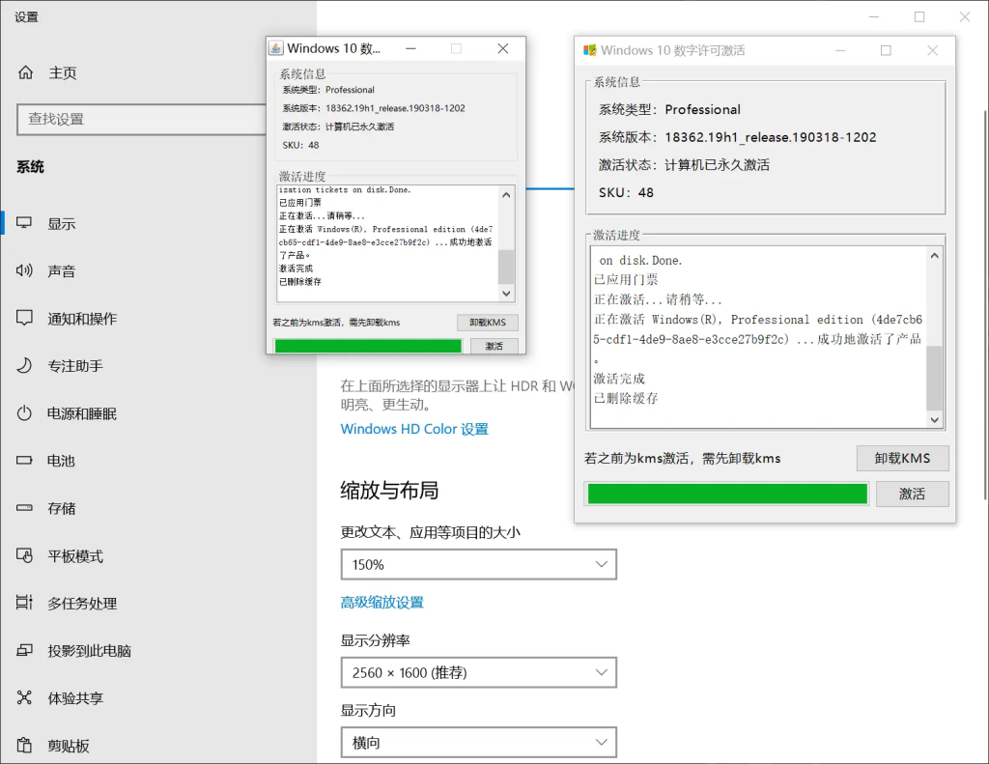Open the 投影到此电脑 projection icon
This screenshot has height=764, width=989.
tap(24, 650)
